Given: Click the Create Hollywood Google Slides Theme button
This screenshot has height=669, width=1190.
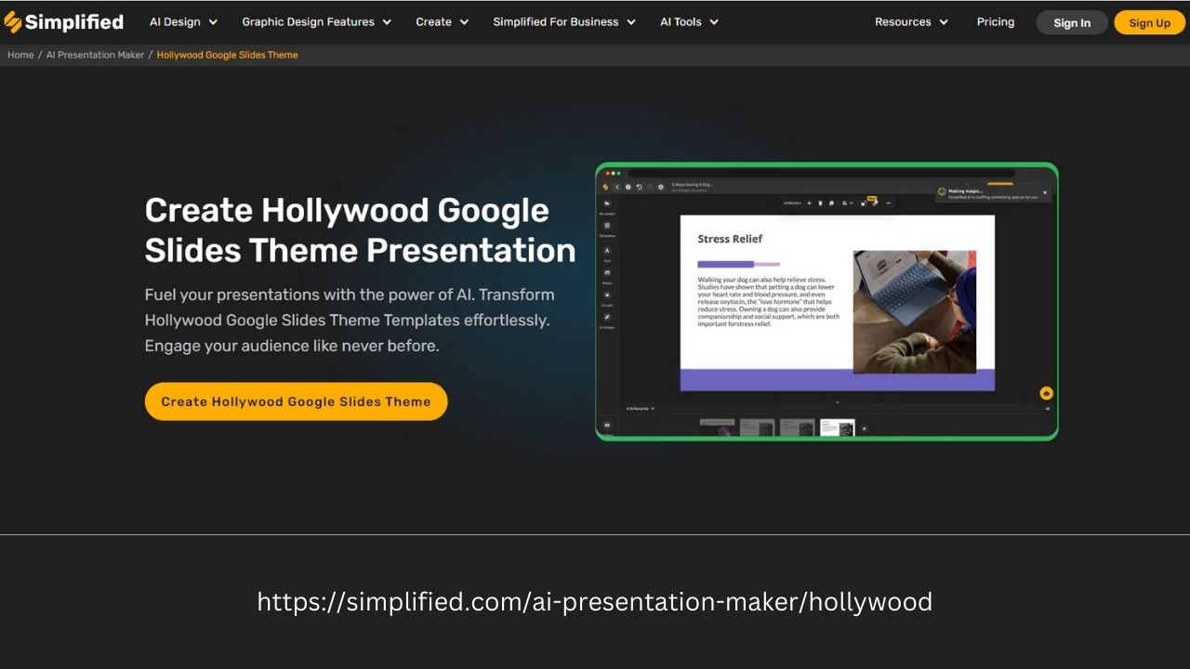Looking at the screenshot, I should [x=296, y=401].
